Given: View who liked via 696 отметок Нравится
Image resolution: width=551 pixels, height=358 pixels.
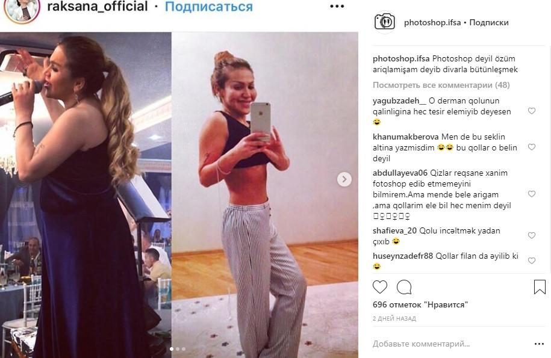Looking at the screenshot, I should click(420, 304).
